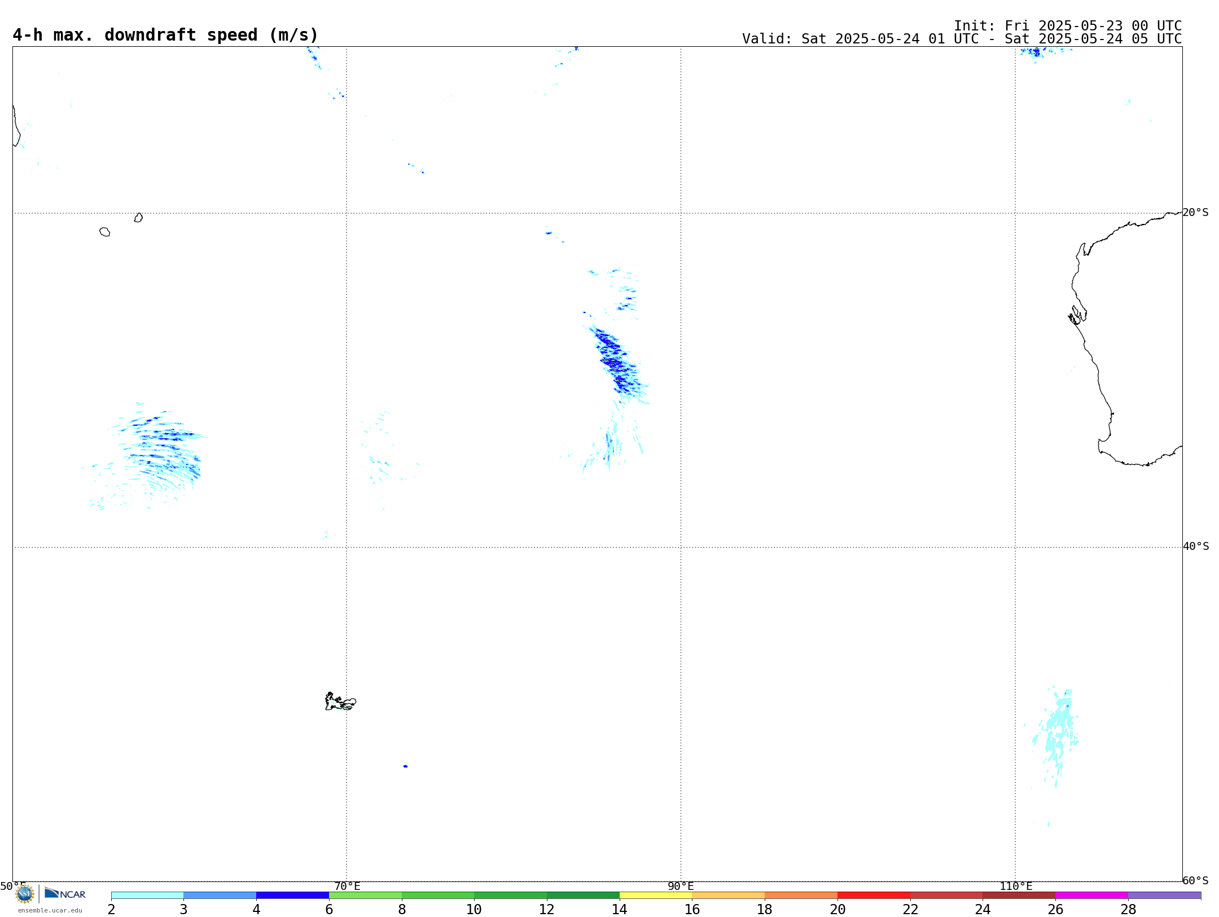Click the 60°S latitude label

pos(1196,880)
